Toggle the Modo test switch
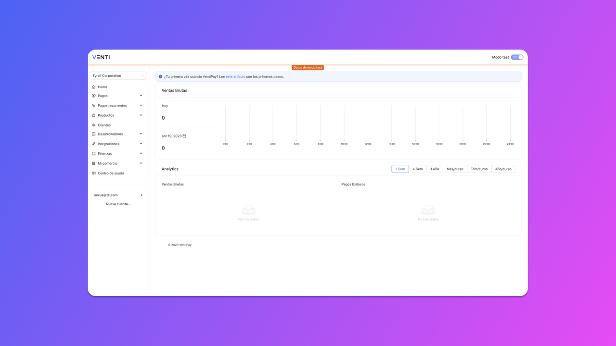This screenshot has height=346, width=616. [517, 57]
